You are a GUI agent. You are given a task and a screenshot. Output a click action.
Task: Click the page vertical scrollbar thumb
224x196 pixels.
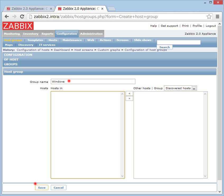pyautogui.click(x=220, y=103)
